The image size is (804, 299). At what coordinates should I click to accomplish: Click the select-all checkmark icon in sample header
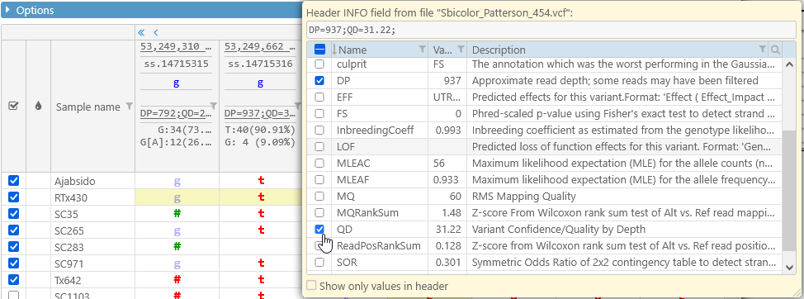pos(14,107)
